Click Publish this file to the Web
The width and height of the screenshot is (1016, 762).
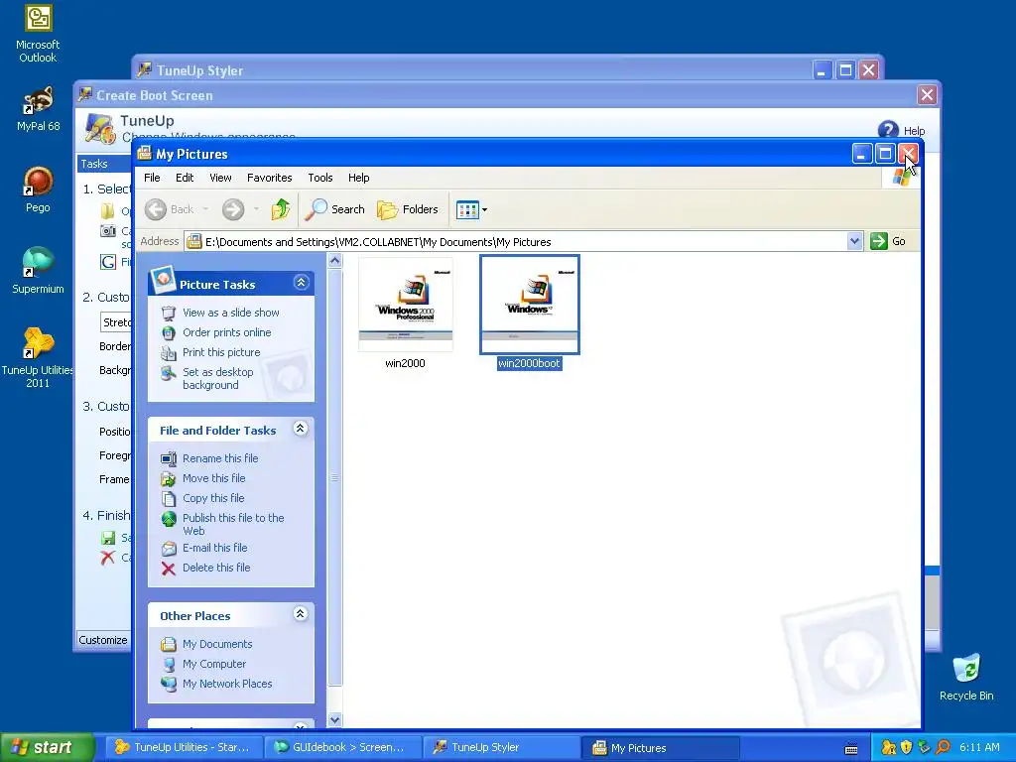(233, 524)
